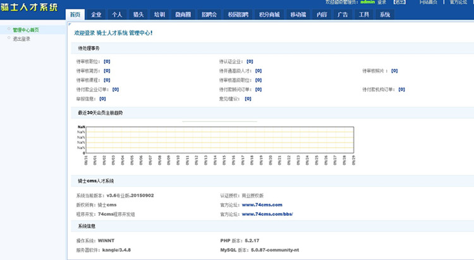Image resolution: width=474 pixels, height=260 pixels.
Task: Click the 退出 logout link in header
Action: pyautogui.click(x=399, y=2)
